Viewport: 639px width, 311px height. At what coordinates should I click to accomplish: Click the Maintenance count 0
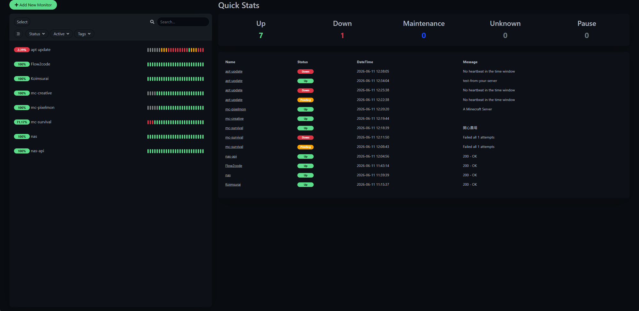(x=424, y=35)
